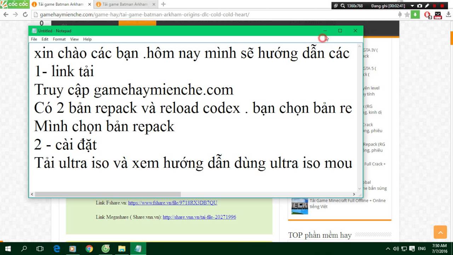The image size is (453, 255).
Task: Click Notepad taskbar icon
Action: coord(138,249)
